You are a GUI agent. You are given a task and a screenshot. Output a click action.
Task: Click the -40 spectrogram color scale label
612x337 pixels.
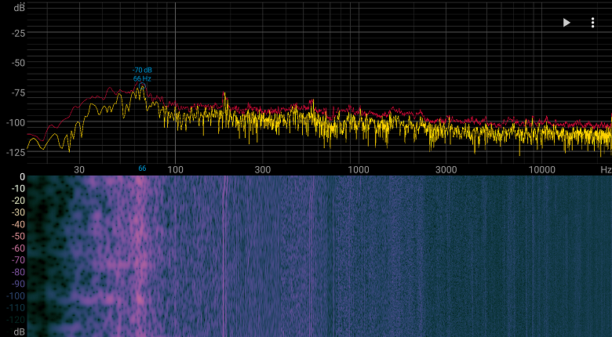pyautogui.click(x=18, y=224)
